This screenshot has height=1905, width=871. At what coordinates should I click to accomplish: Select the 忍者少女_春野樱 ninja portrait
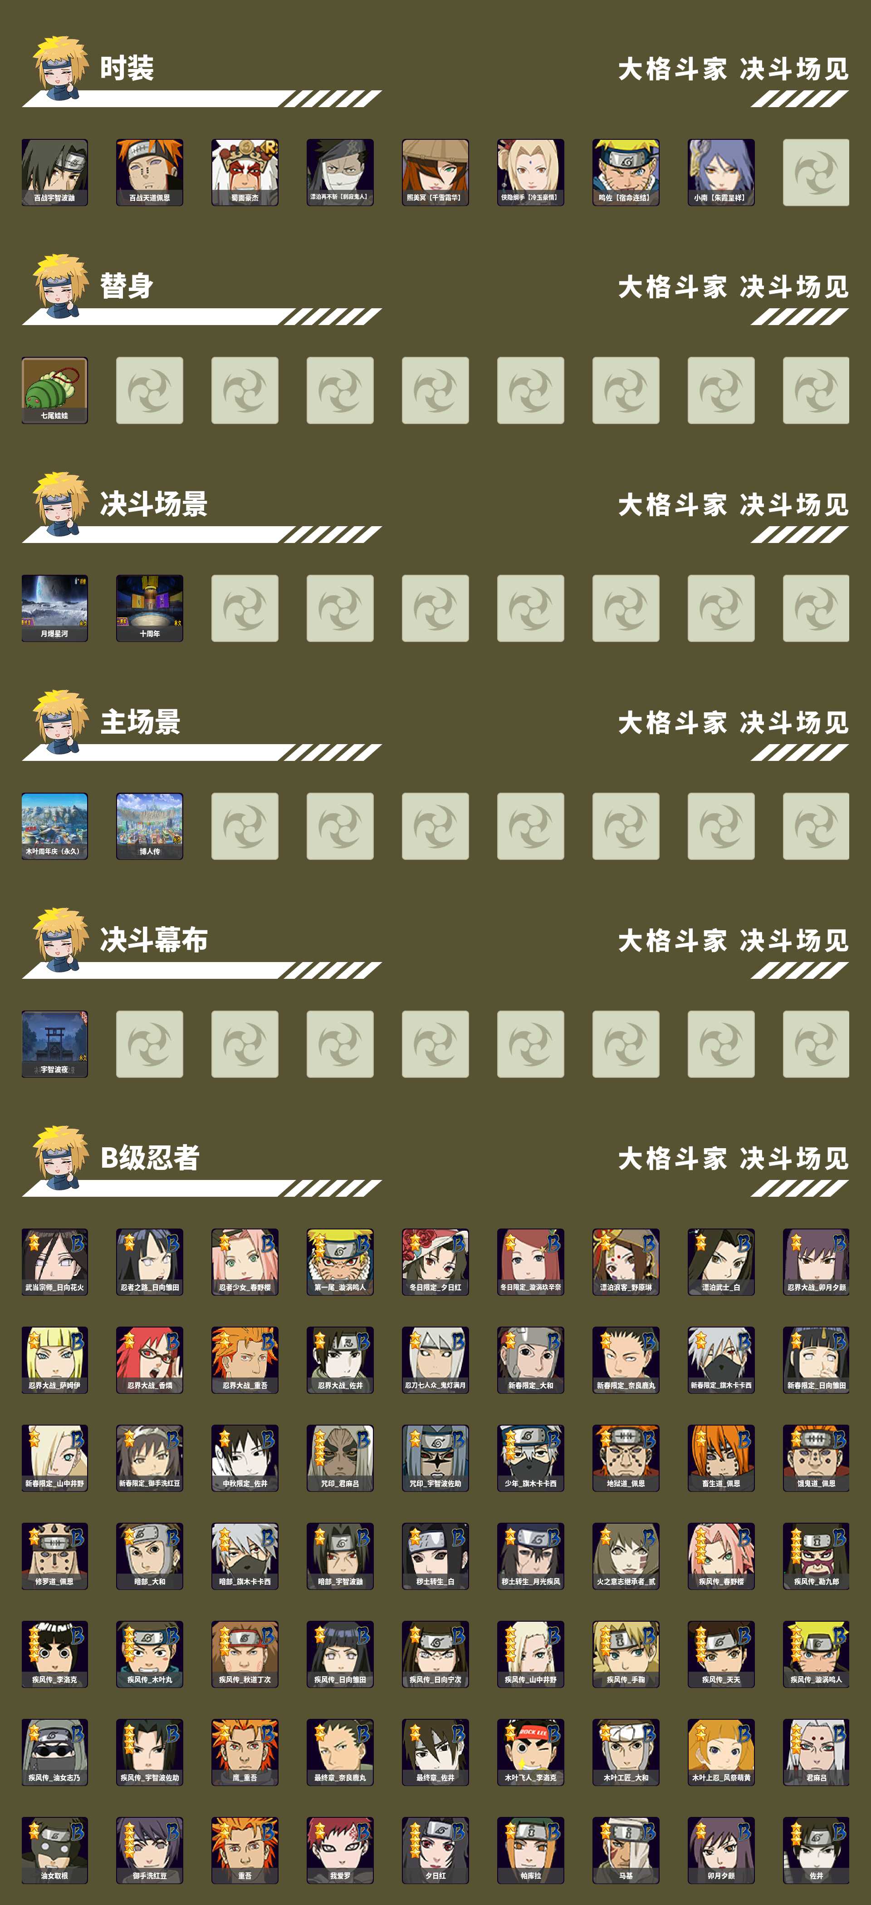[245, 1262]
